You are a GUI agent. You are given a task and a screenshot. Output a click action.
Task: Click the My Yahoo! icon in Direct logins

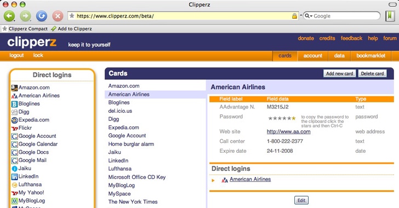pos(14,193)
